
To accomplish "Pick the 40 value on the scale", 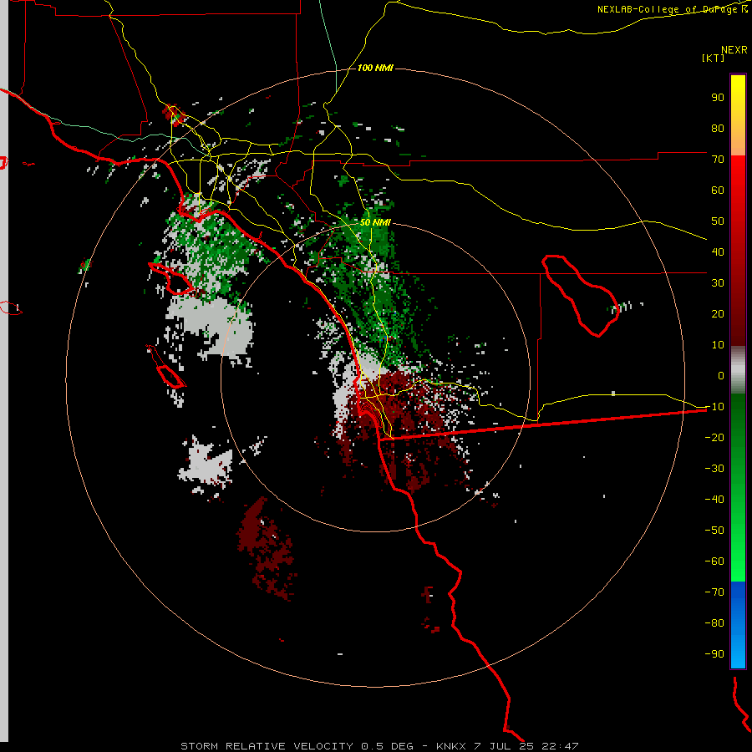I will pos(718,252).
